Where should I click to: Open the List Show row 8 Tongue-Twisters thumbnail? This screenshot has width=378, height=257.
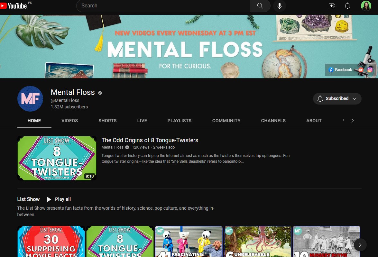coord(120,241)
